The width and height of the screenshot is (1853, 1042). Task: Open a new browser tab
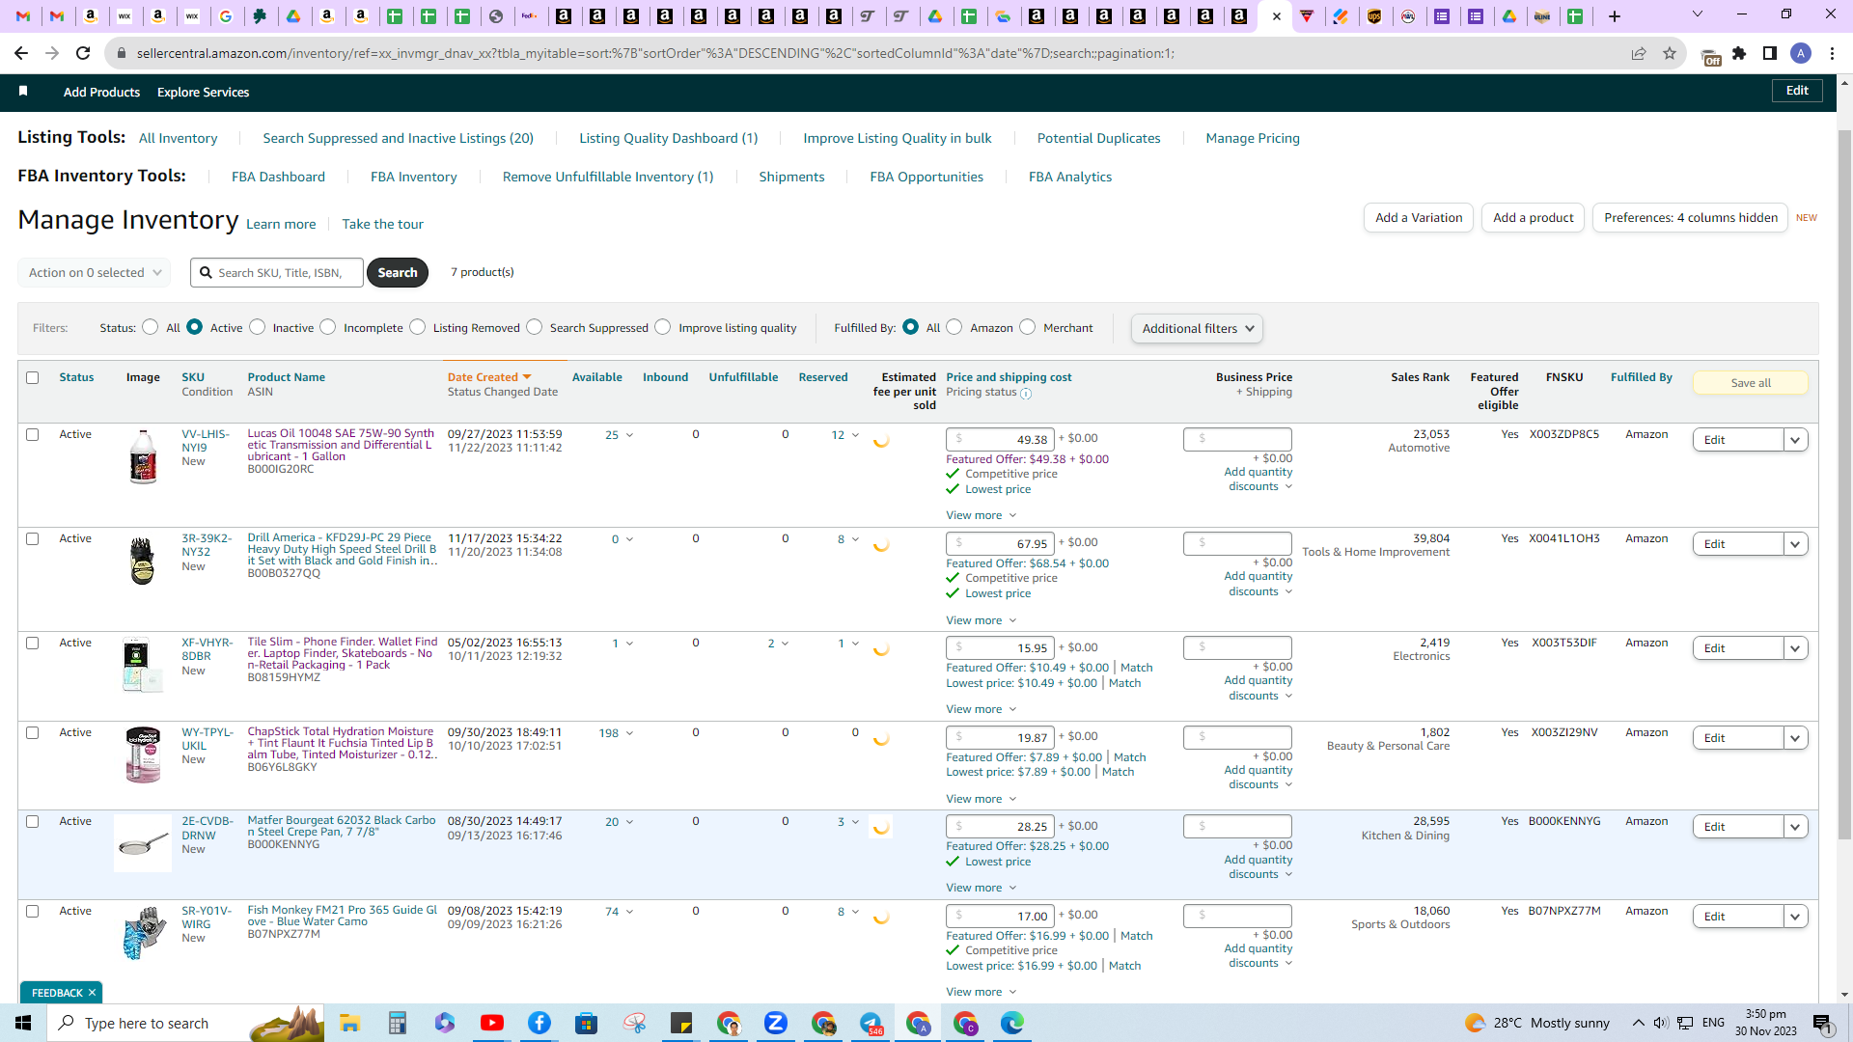pyautogui.click(x=1615, y=16)
